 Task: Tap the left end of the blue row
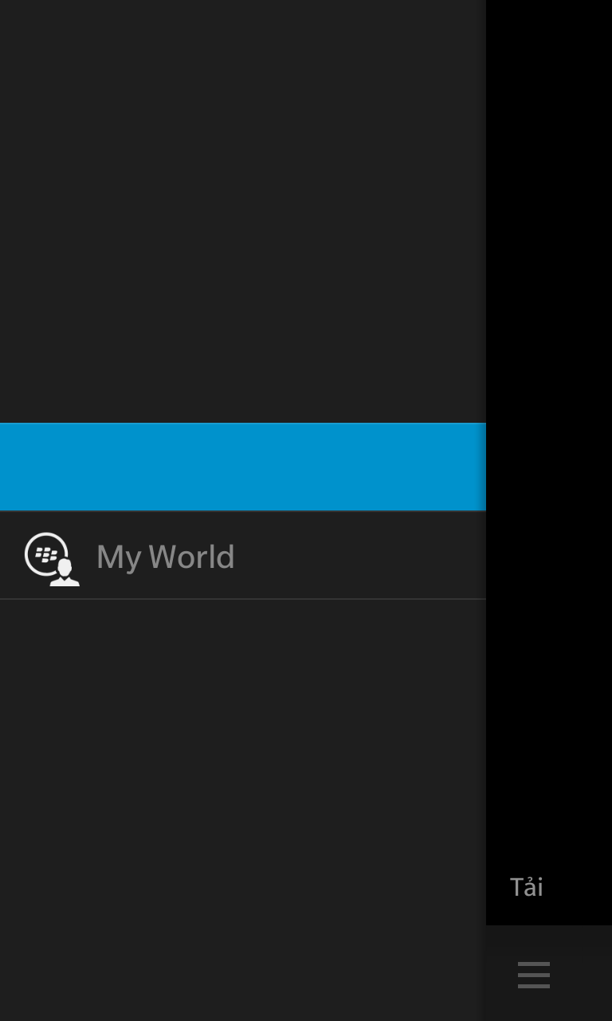pos(40,467)
